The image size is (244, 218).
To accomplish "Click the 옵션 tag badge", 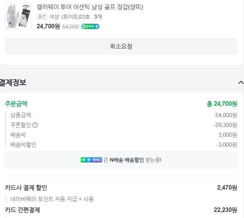I will click(42, 17).
